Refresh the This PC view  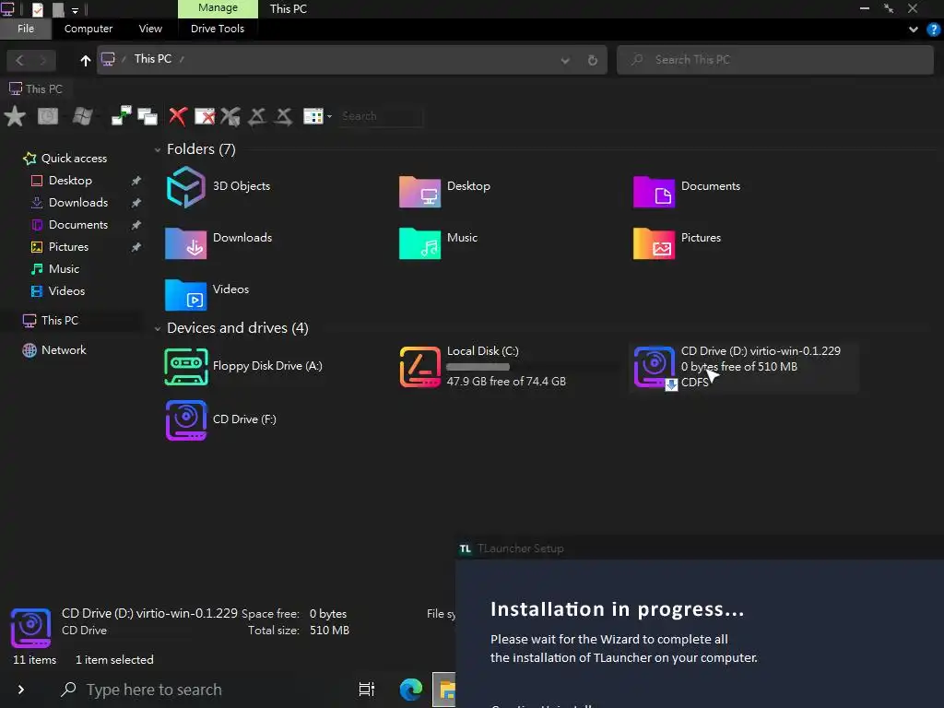[x=593, y=60]
